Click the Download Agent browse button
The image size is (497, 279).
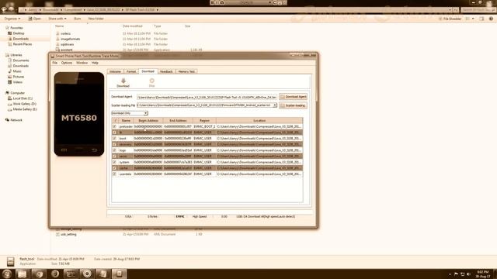[294, 97]
